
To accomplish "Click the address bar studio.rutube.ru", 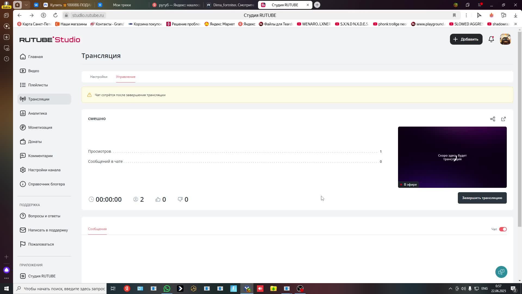I will pos(88,15).
